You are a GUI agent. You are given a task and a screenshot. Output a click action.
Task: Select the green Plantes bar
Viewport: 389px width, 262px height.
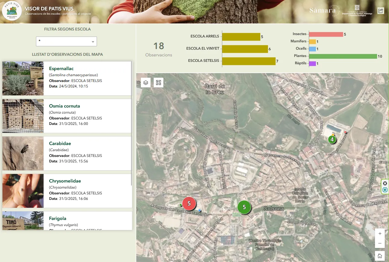[343, 56]
